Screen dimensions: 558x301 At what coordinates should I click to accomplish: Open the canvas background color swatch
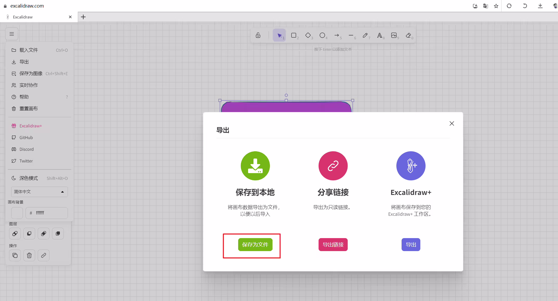17,213
